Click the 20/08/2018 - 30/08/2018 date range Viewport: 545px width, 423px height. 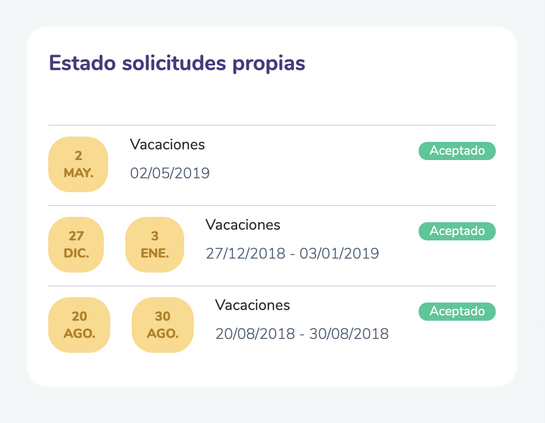(302, 334)
